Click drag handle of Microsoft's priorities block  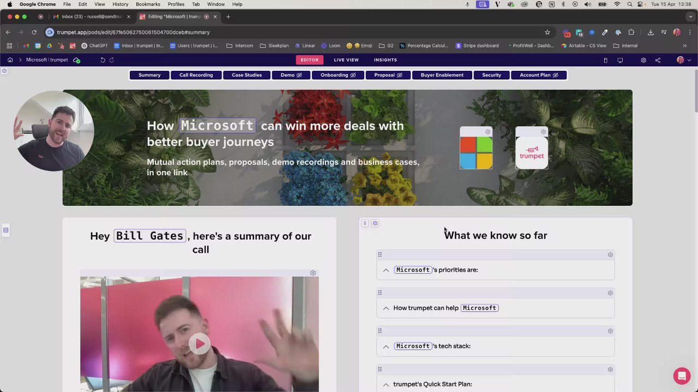[x=380, y=254]
